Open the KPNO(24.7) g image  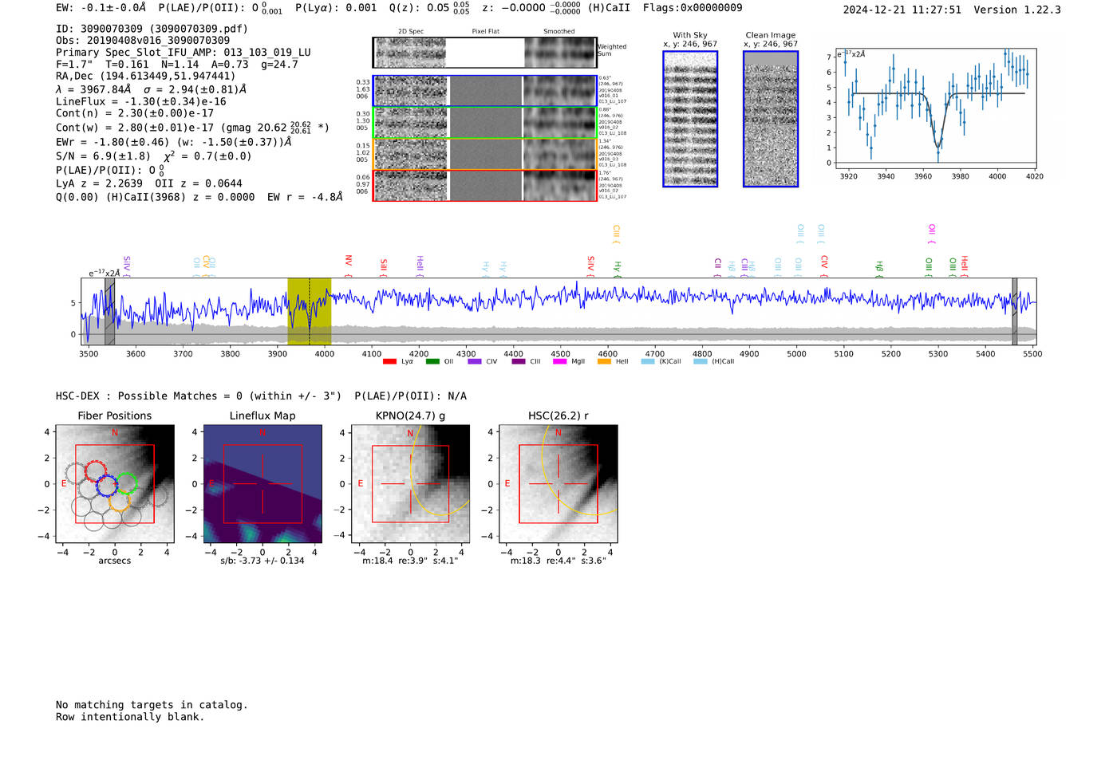click(x=410, y=484)
